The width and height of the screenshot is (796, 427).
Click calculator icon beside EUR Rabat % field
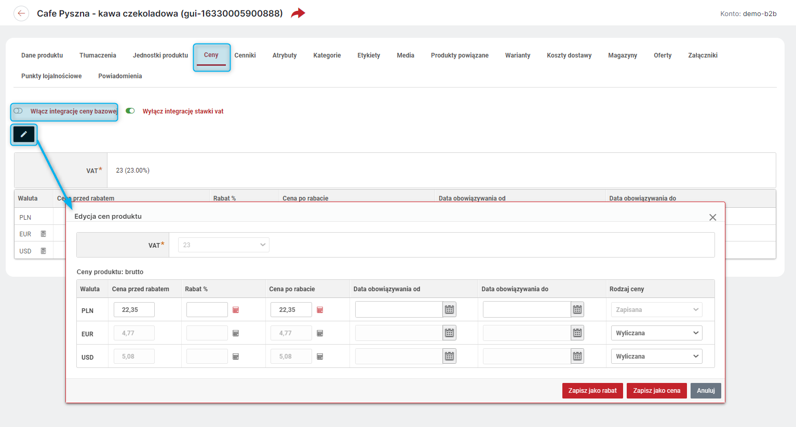pos(236,333)
